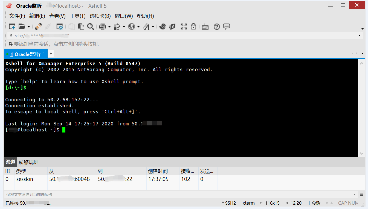Click the add current session arrow icon

tap(11, 44)
